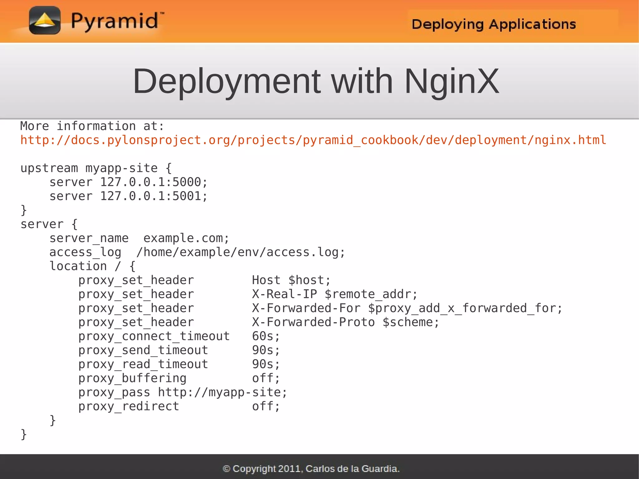Click the 'proxy_buffering off;' line
This screenshot has width=639, height=479.
pos(179,379)
